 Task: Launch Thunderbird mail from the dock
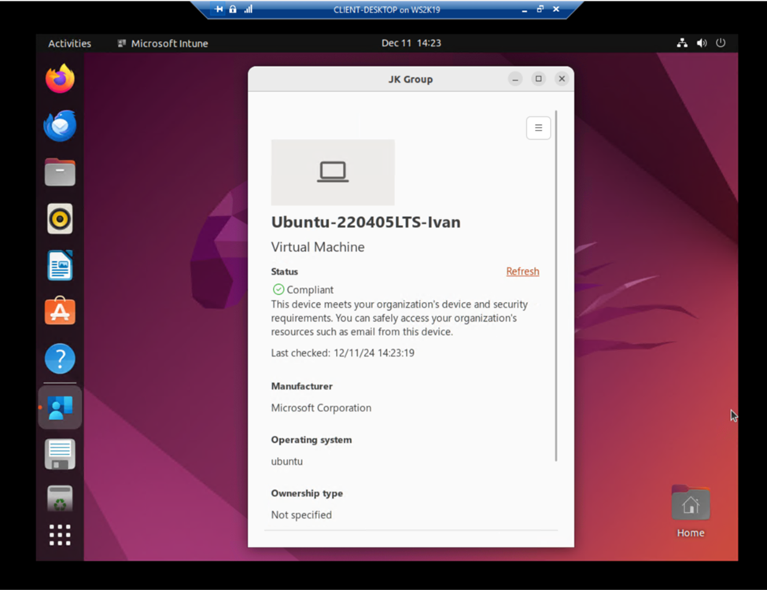pyautogui.click(x=60, y=126)
